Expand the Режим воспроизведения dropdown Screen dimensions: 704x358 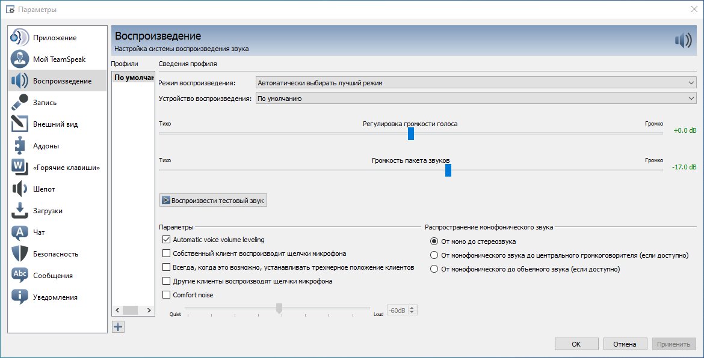click(475, 83)
